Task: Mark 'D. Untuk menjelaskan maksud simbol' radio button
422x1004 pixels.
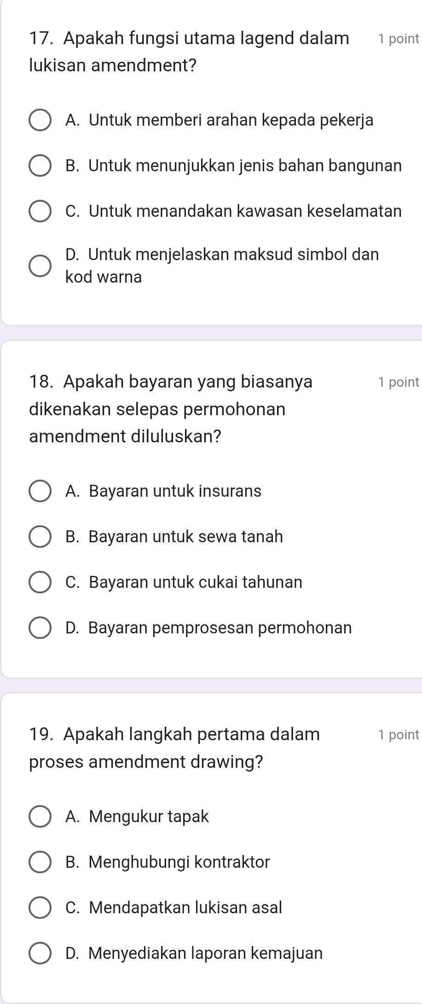Action: click(x=40, y=266)
